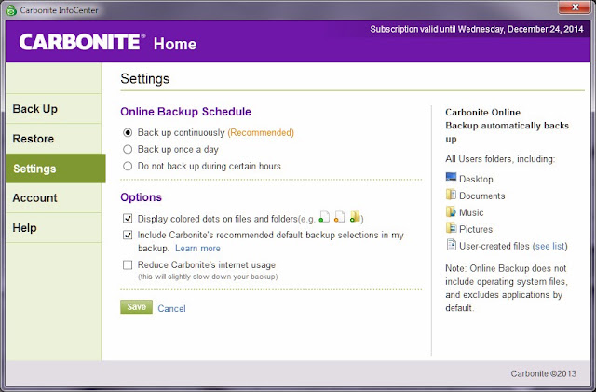The height and width of the screenshot is (392, 596).
Task: Select the Settings sidebar item
Action: point(56,169)
